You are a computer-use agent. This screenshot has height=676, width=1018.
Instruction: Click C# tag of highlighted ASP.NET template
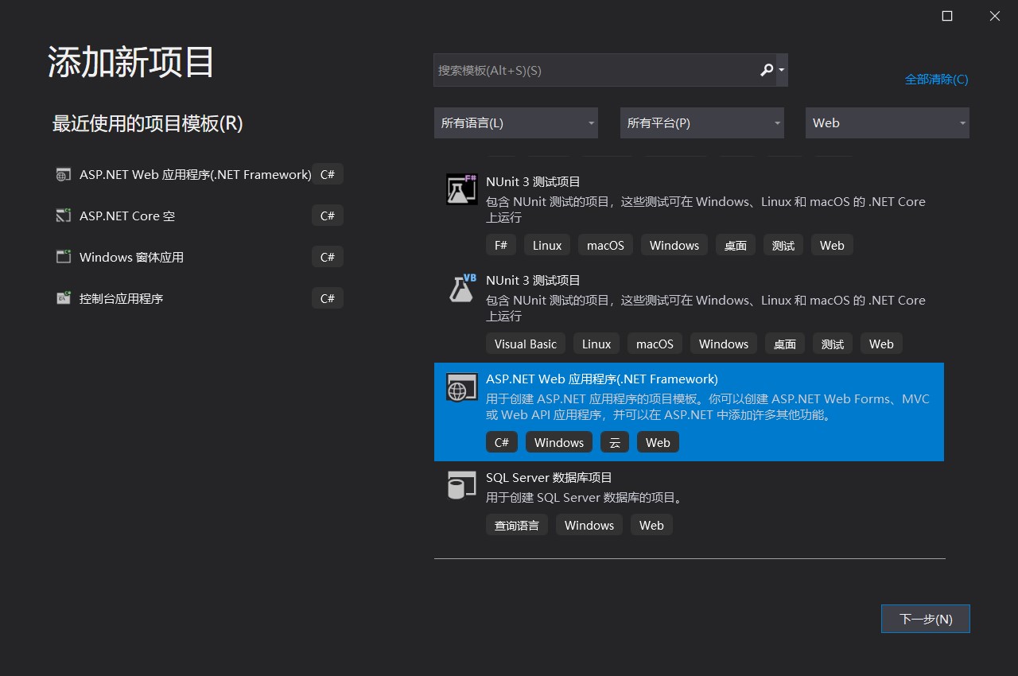(502, 442)
